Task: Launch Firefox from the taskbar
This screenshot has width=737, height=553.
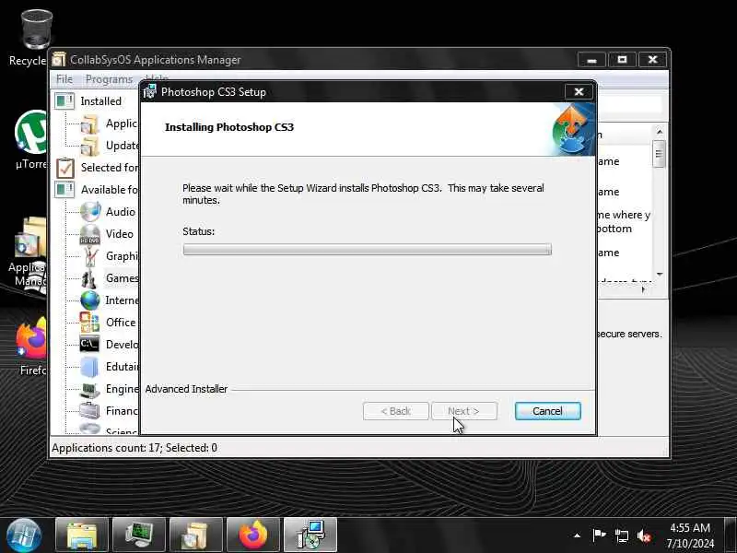Action: (252, 535)
